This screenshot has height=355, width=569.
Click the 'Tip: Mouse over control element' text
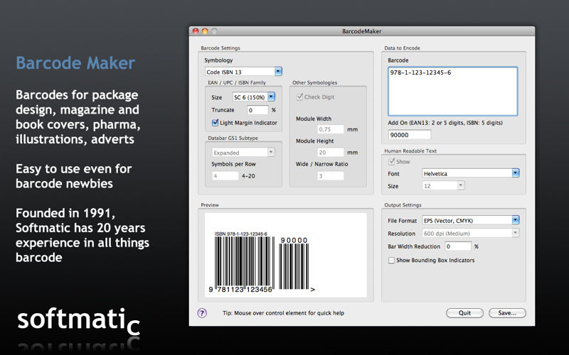pyautogui.click(x=283, y=313)
